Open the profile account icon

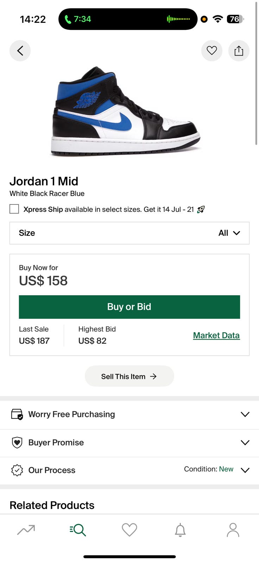[233, 530]
